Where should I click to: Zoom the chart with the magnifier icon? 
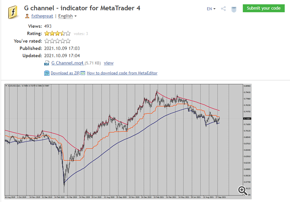click(x=242, y=190)
